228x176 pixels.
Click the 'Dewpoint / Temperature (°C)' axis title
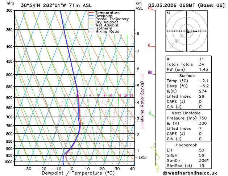[78, 173]
